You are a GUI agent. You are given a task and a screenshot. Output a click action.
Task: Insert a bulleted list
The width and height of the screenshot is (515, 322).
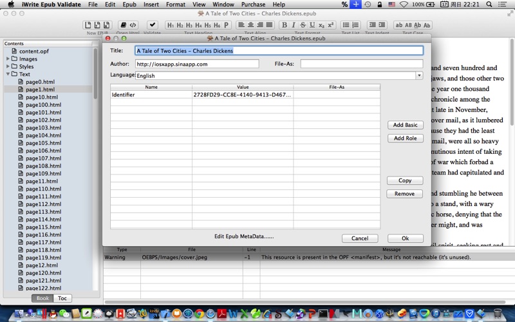click(x=346, y=25)
